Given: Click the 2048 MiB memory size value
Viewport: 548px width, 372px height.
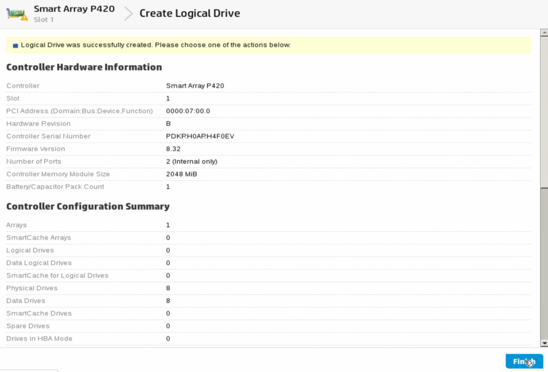Looking at the screenshot, I should [x=181, y=174].
